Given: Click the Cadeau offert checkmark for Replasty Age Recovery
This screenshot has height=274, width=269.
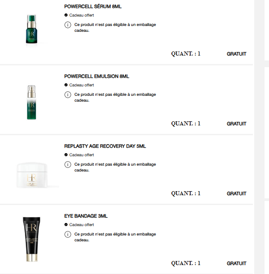Looking at the screenshot, I should click(66, 155).
